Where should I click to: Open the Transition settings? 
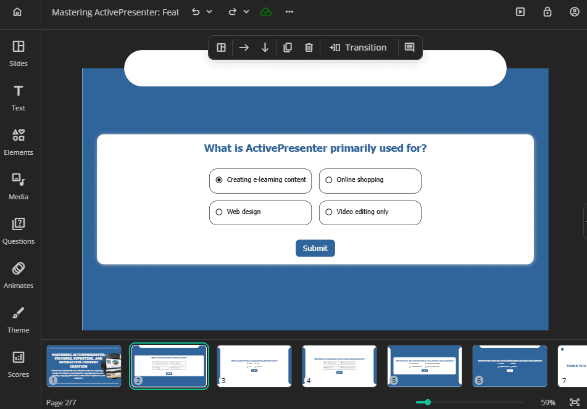(x=358, y=48)
